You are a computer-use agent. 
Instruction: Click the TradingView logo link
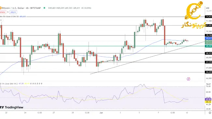pyautogui.click(x=12, y=107)
